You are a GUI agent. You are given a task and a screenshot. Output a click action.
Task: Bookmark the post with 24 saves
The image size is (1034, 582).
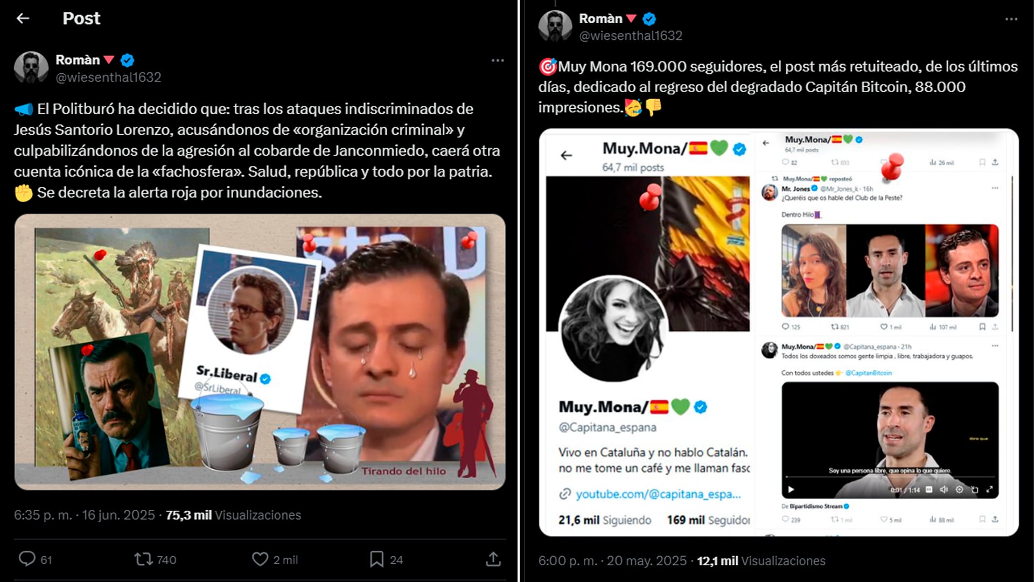click(376, 559)
